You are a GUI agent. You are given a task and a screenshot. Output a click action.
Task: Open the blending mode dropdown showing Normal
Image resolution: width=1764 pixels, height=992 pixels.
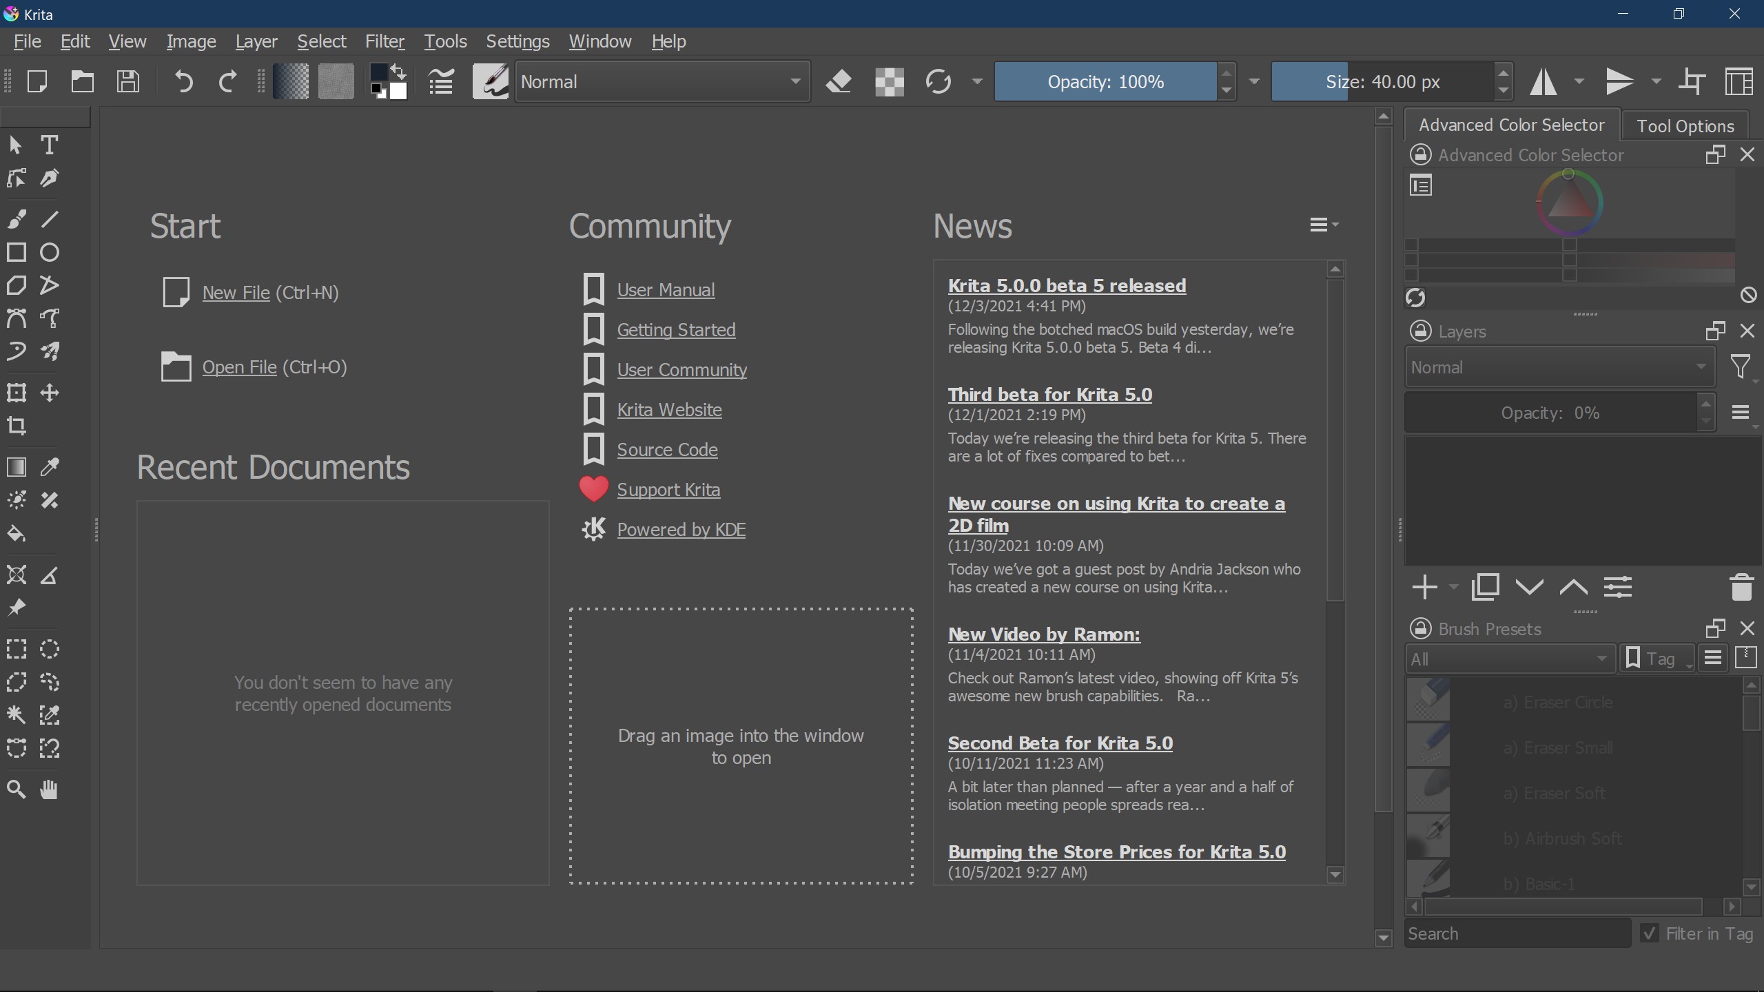tap(661, 81)
